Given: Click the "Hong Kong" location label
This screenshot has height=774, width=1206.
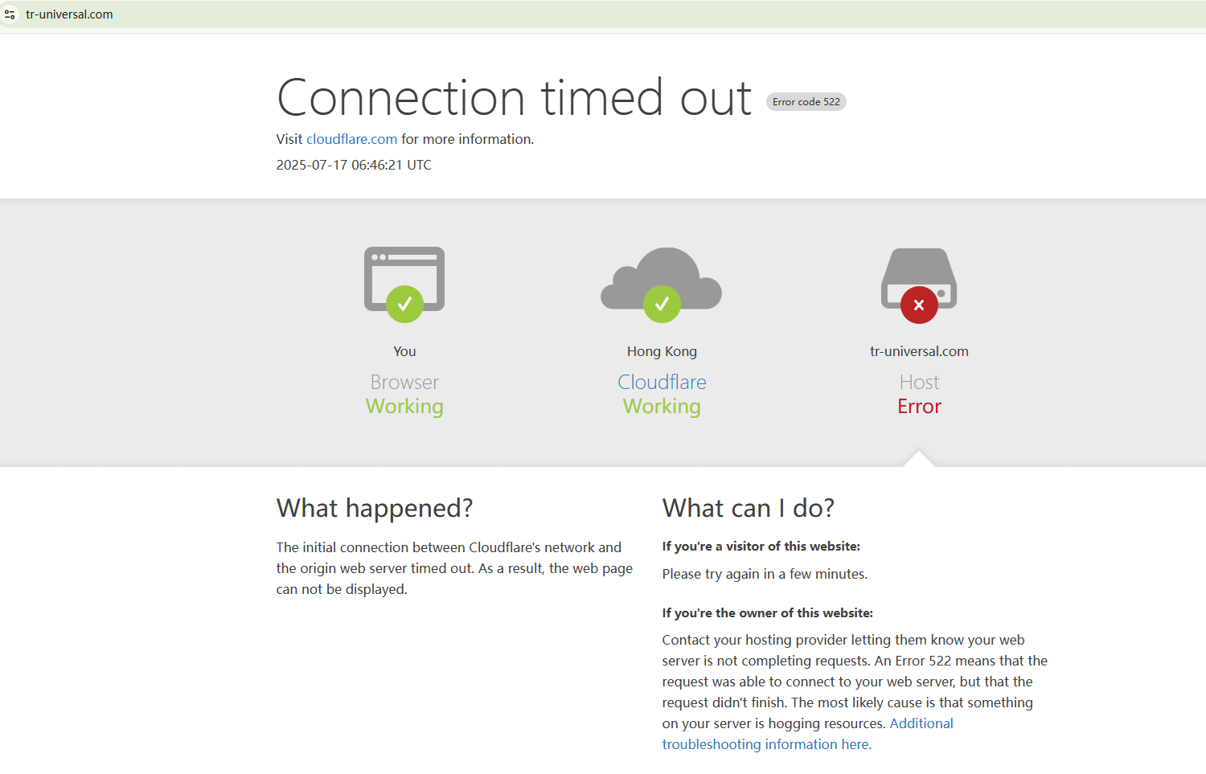Looking at the screenshot, I should pyautogui.click(x=662, y=351).
